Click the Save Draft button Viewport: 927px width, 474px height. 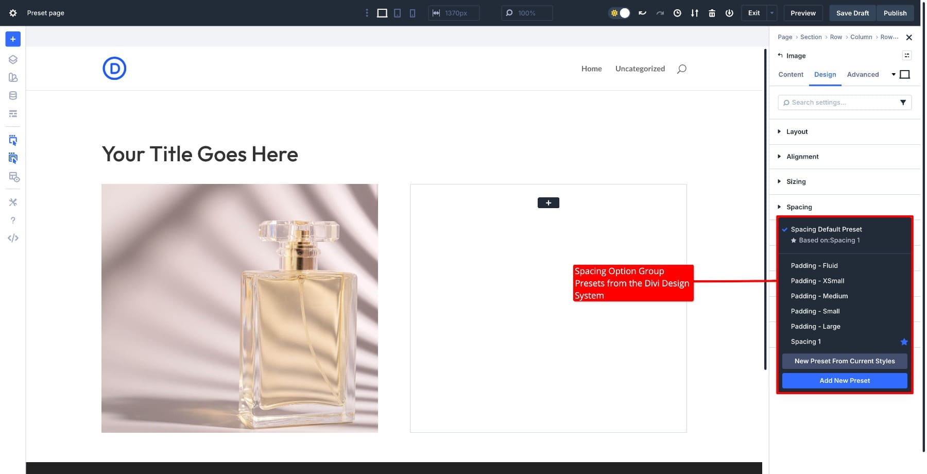pyautogui.click(x=852, y=13)
